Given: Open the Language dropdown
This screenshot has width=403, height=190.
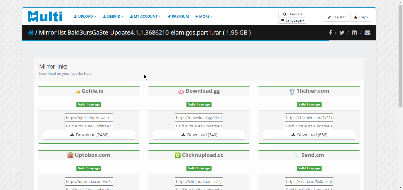Looking at the screenshot, I should point(292,20).
